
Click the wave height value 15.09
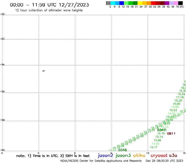[x=120, y=146]
